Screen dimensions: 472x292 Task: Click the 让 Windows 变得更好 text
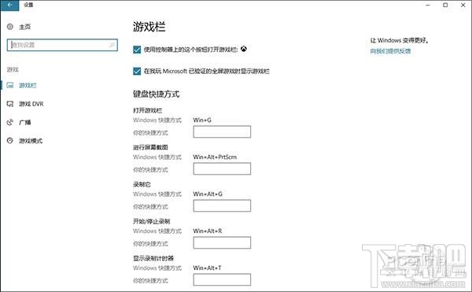coord(399,40)
